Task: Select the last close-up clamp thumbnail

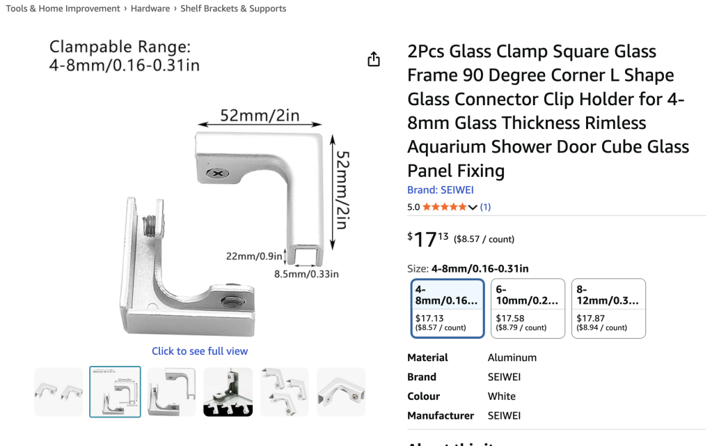Action: pyautogui.click(x=340, y=392)
